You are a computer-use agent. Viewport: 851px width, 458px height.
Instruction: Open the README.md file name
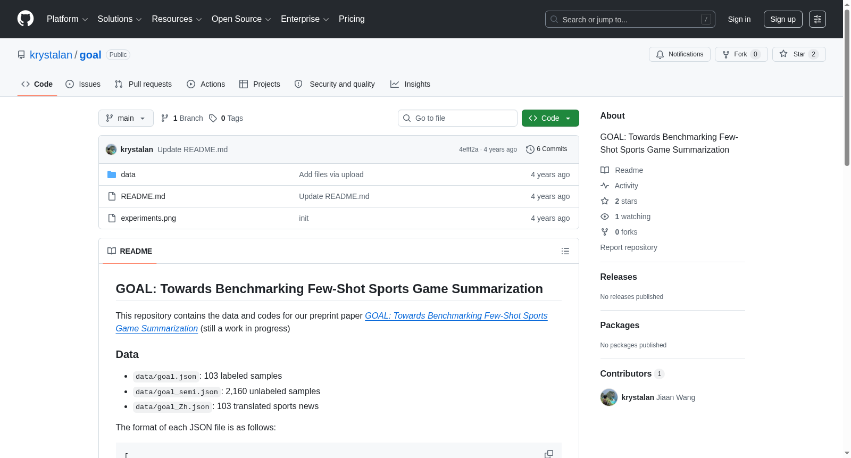coord(143,196)
